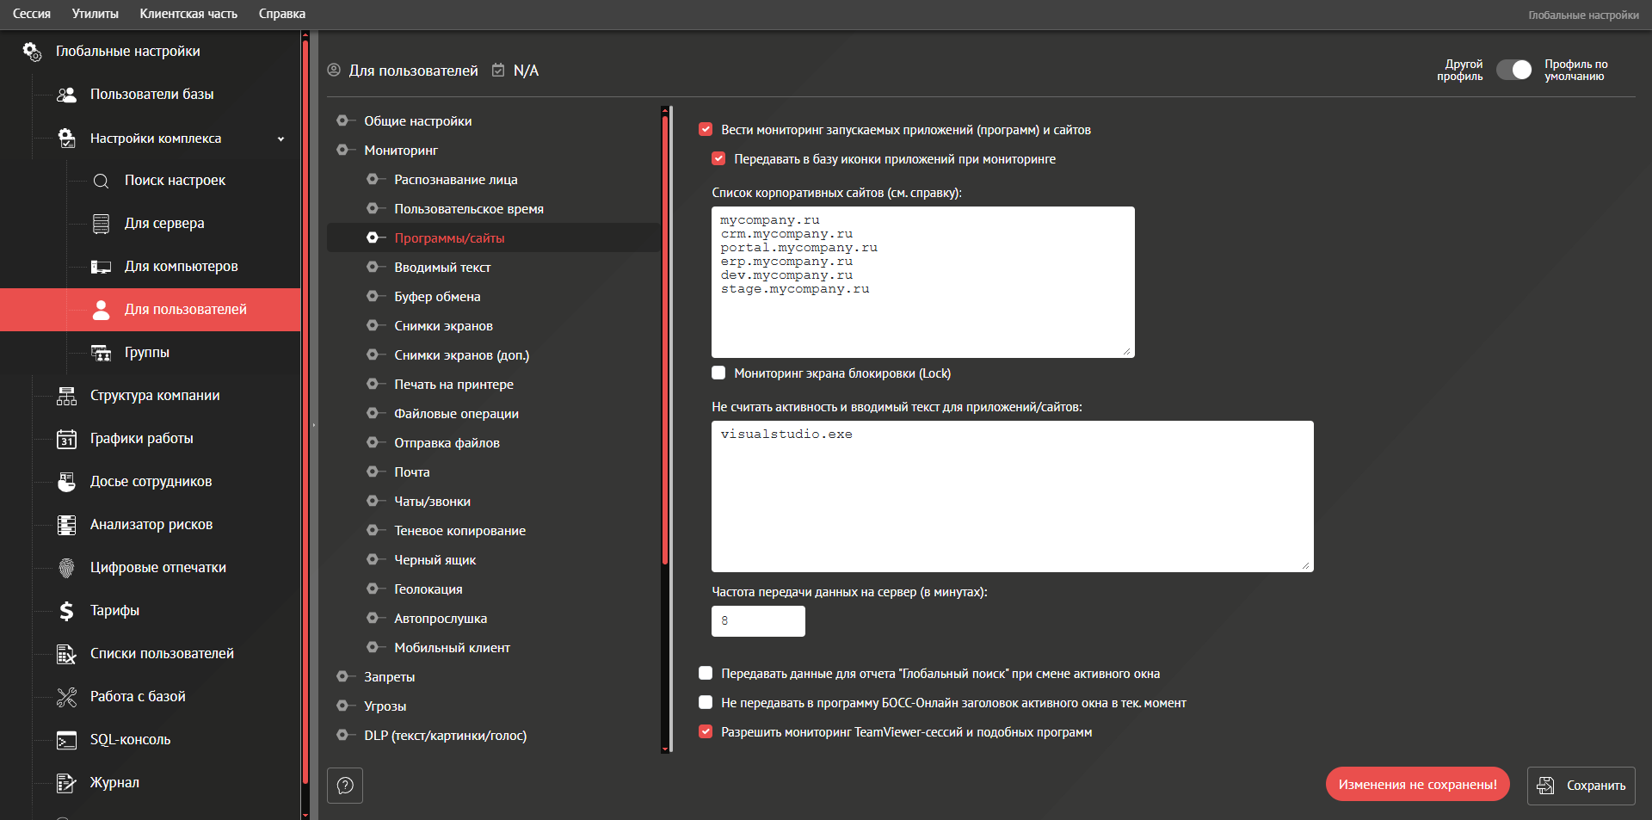The width and height of the screenshot is (1652, 820).
Task: Click the Тарифы dollar sign icon
Action: pos(66,611)
